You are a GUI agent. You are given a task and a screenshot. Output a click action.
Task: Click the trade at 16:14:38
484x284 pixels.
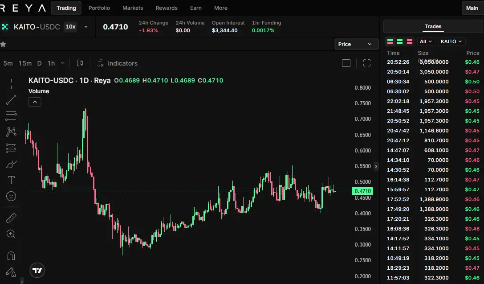tap(433, 180)
